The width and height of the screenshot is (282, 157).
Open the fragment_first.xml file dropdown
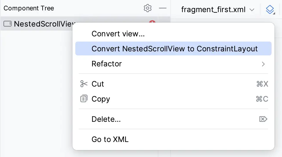(218, 10)
